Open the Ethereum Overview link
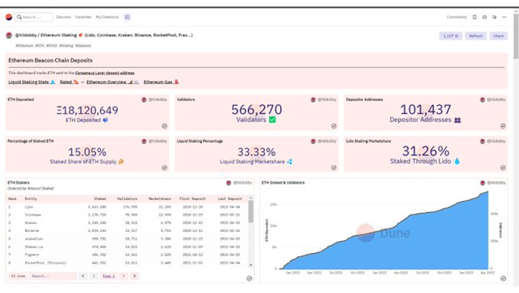The height and width of the screenshot is (293, 519). point(113,82)
